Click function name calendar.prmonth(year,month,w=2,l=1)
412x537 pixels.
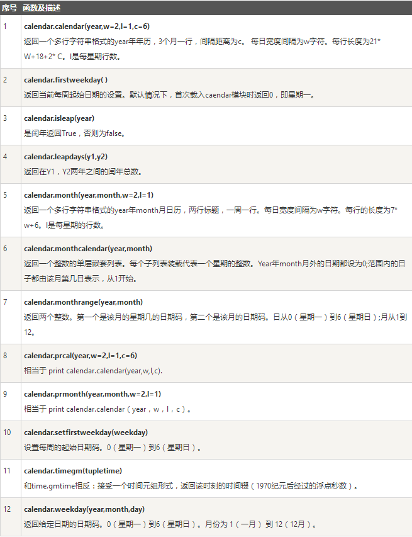click(x=92, y=394)
